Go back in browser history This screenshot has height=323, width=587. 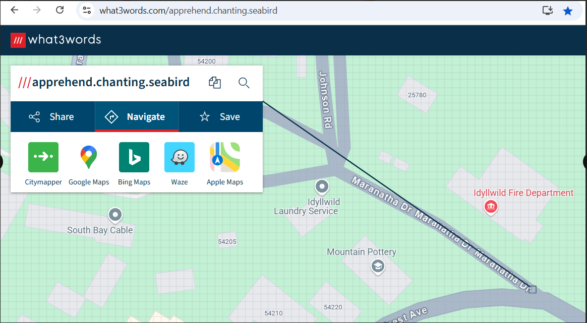click(x=15, y=10)
